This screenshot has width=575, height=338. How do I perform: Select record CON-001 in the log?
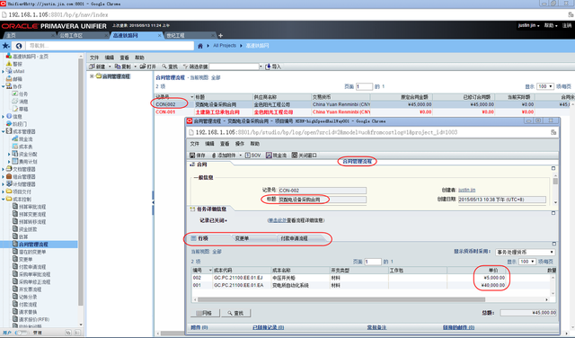[165, 112]
